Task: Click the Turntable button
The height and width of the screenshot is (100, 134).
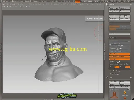Action: 125,16
